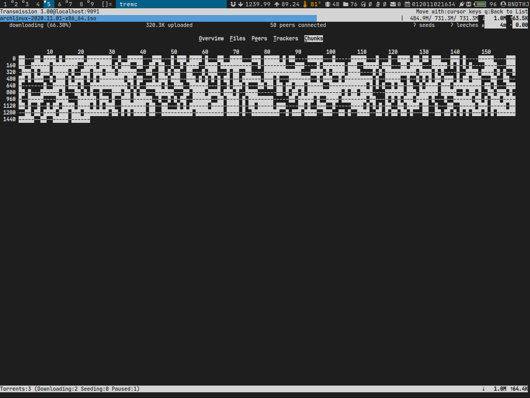The height and width of the screenshot is (398, 530).
Task: Click the user account icon beside BNDTHJ
Action: (503, 4)
